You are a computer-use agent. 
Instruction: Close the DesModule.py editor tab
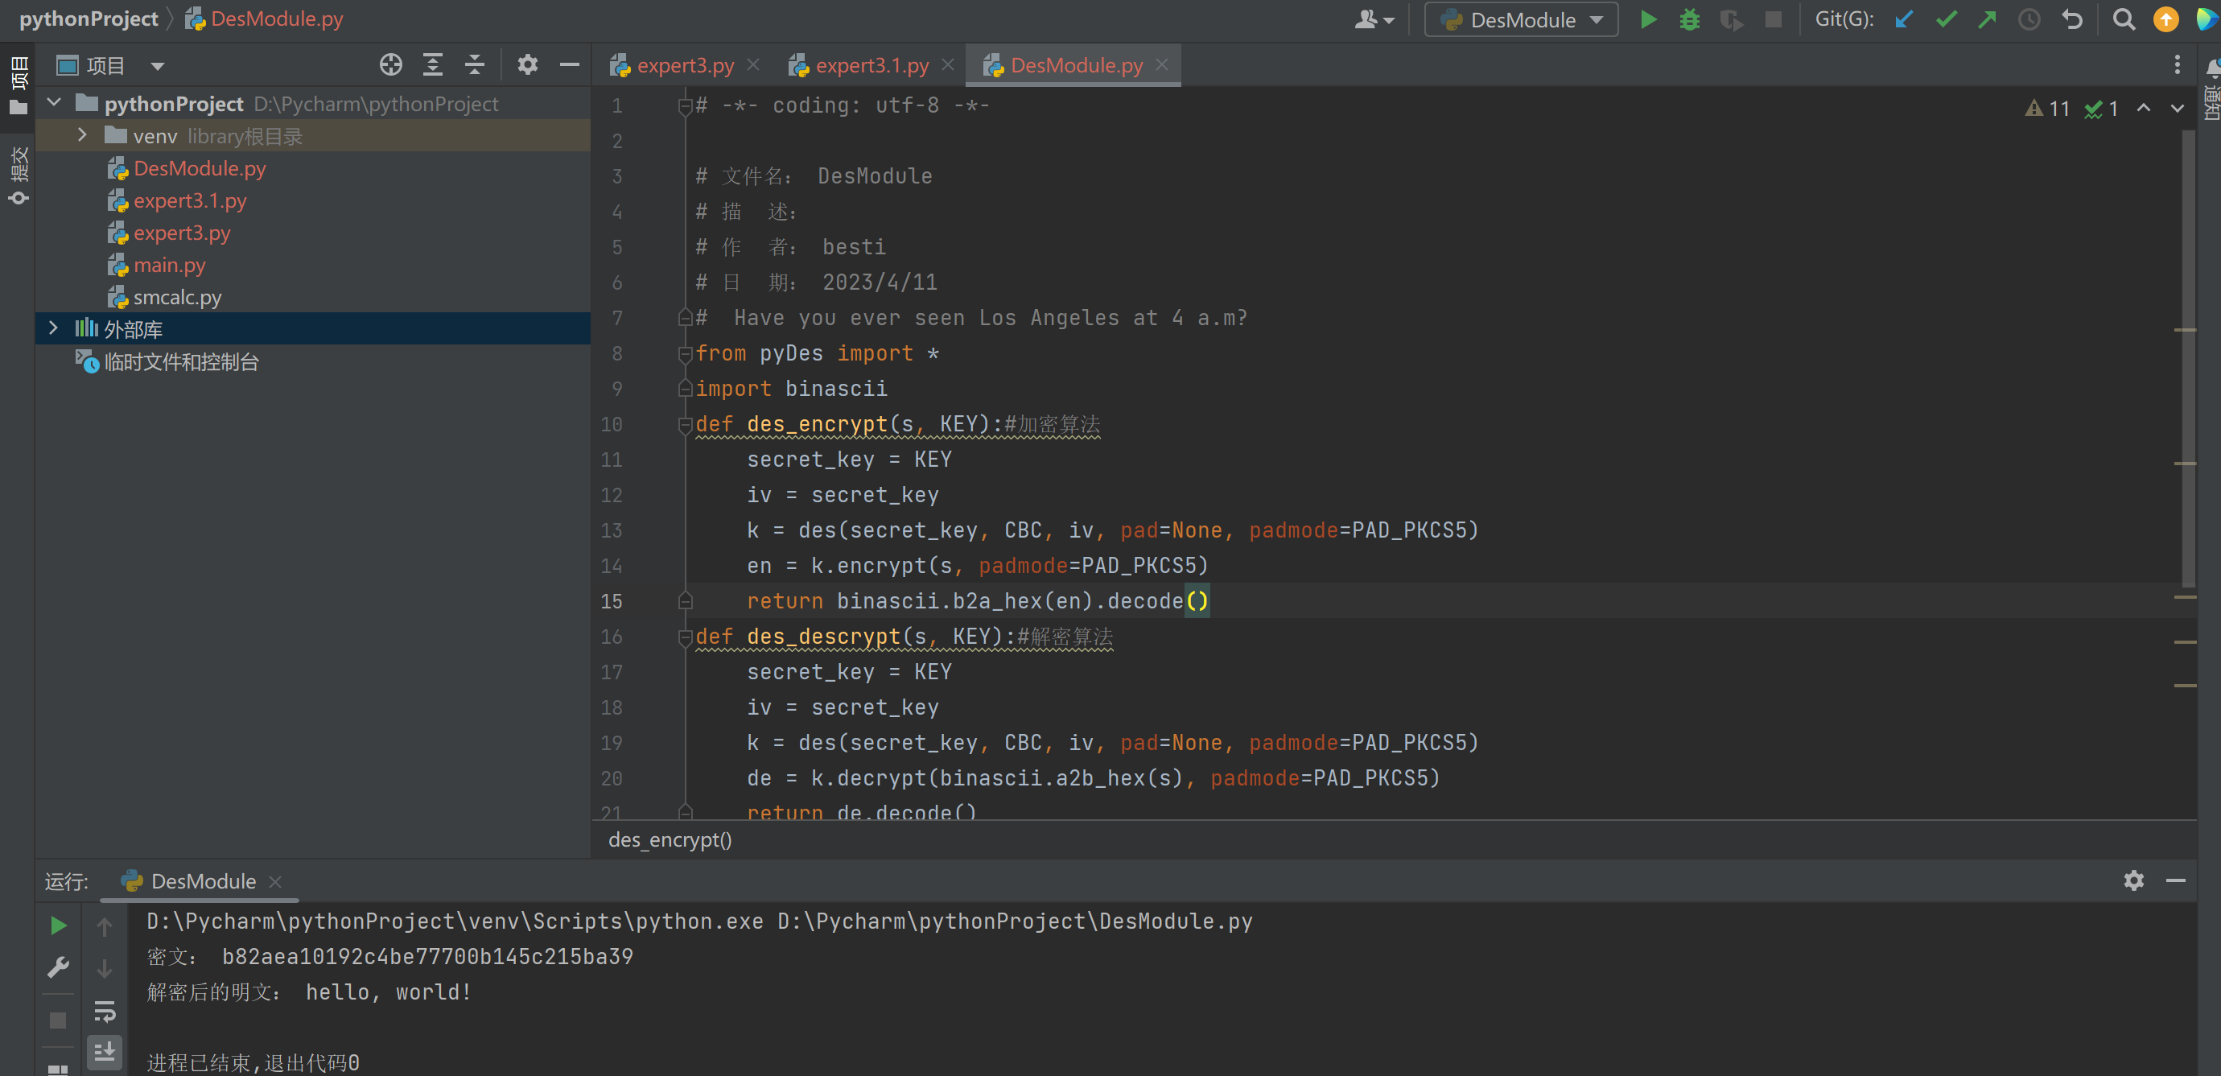[1162, 65]
